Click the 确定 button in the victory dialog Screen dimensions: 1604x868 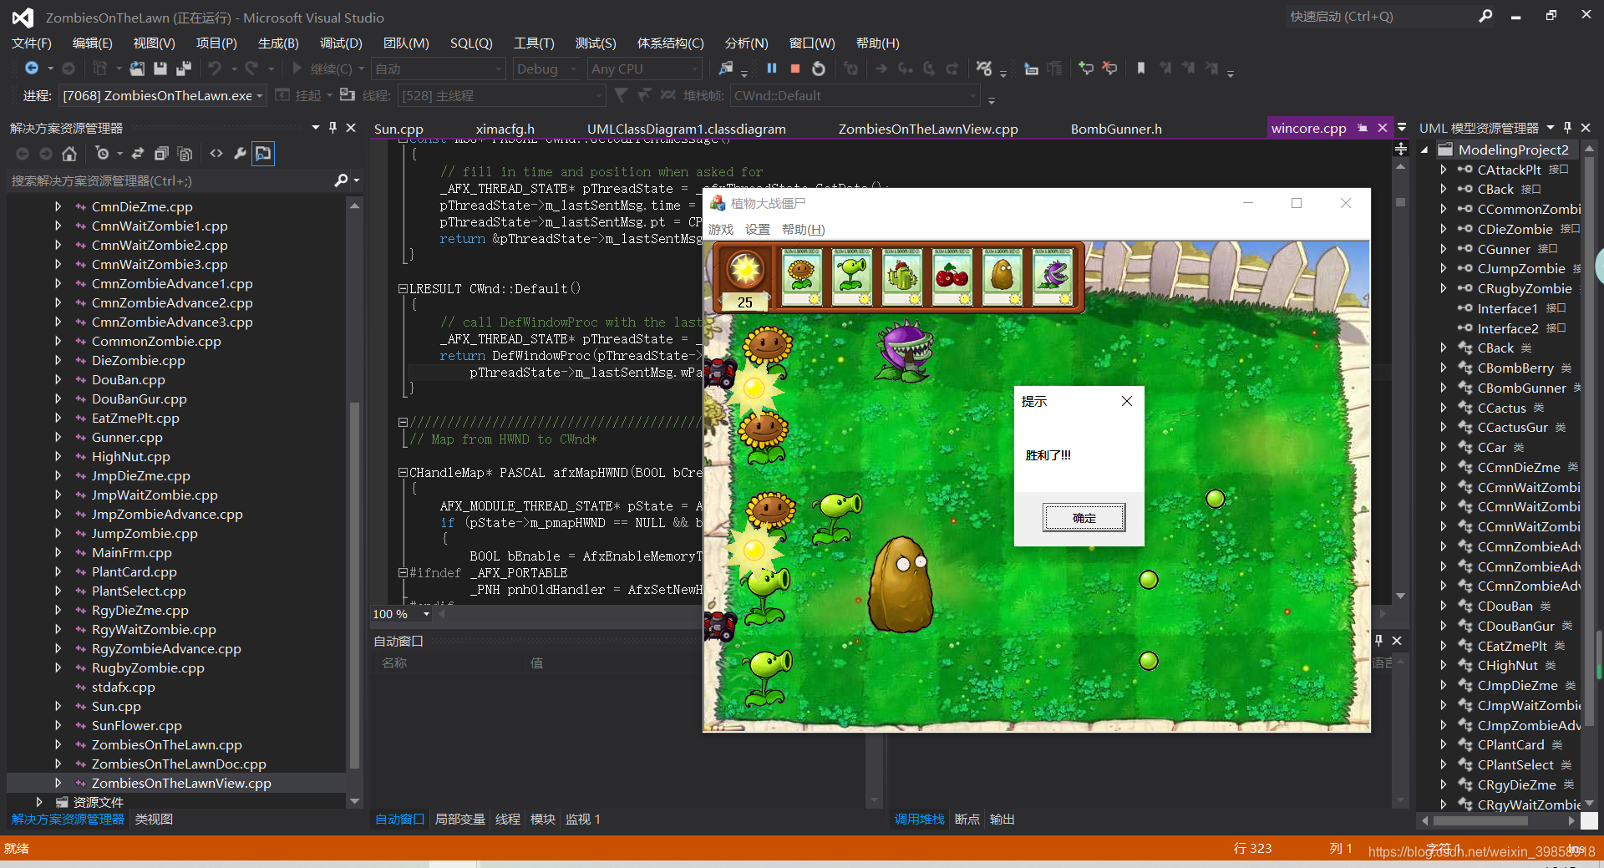tap(1084, 518)
